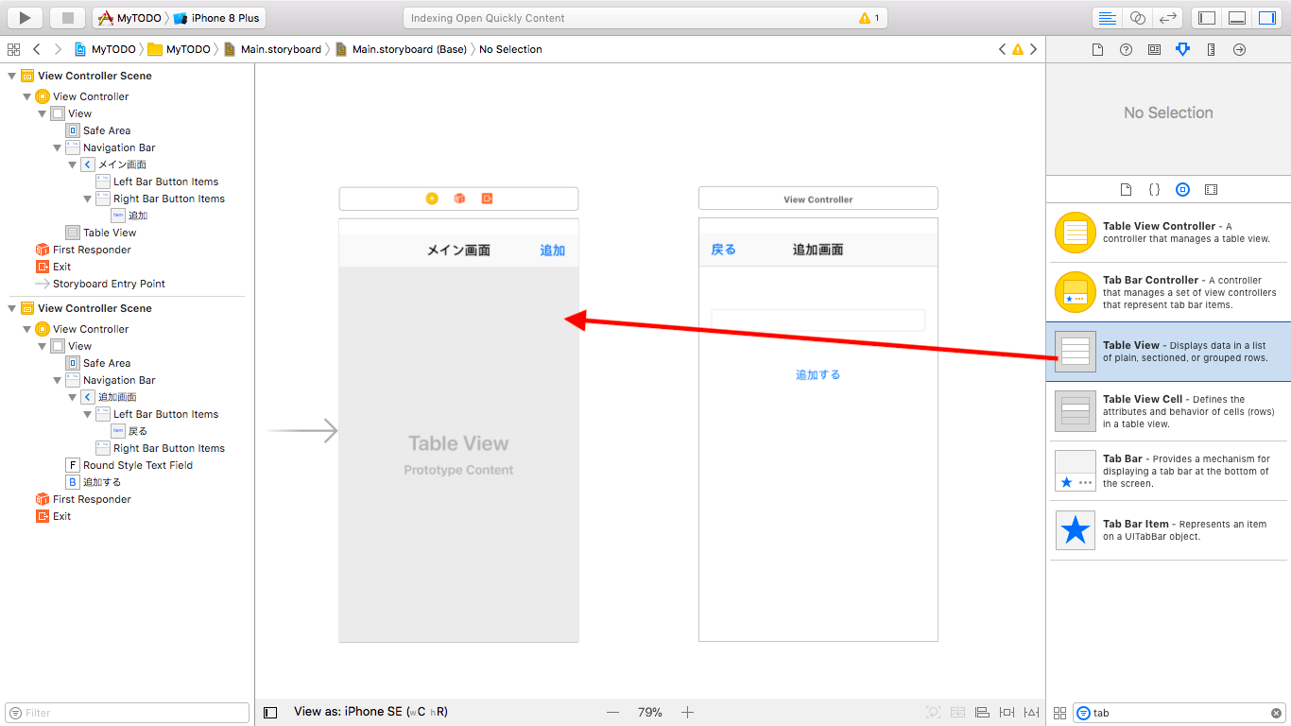
Task: Open Quick Help inspector
Action: (x=1126, y=49)
